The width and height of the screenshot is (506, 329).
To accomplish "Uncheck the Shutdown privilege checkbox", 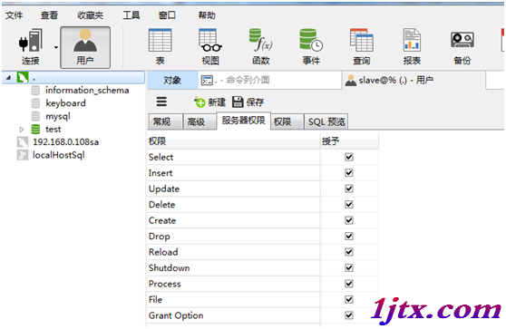I will (x=349, y=267).
